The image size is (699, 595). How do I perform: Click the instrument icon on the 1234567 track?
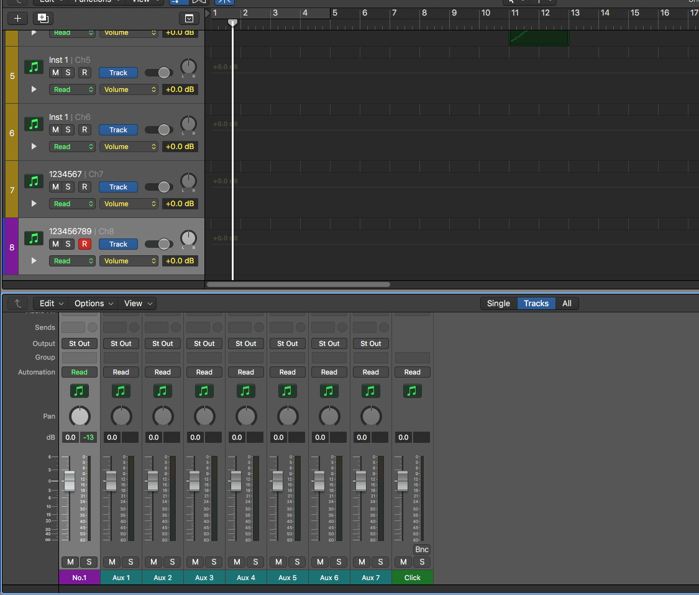tap(34, 181)
